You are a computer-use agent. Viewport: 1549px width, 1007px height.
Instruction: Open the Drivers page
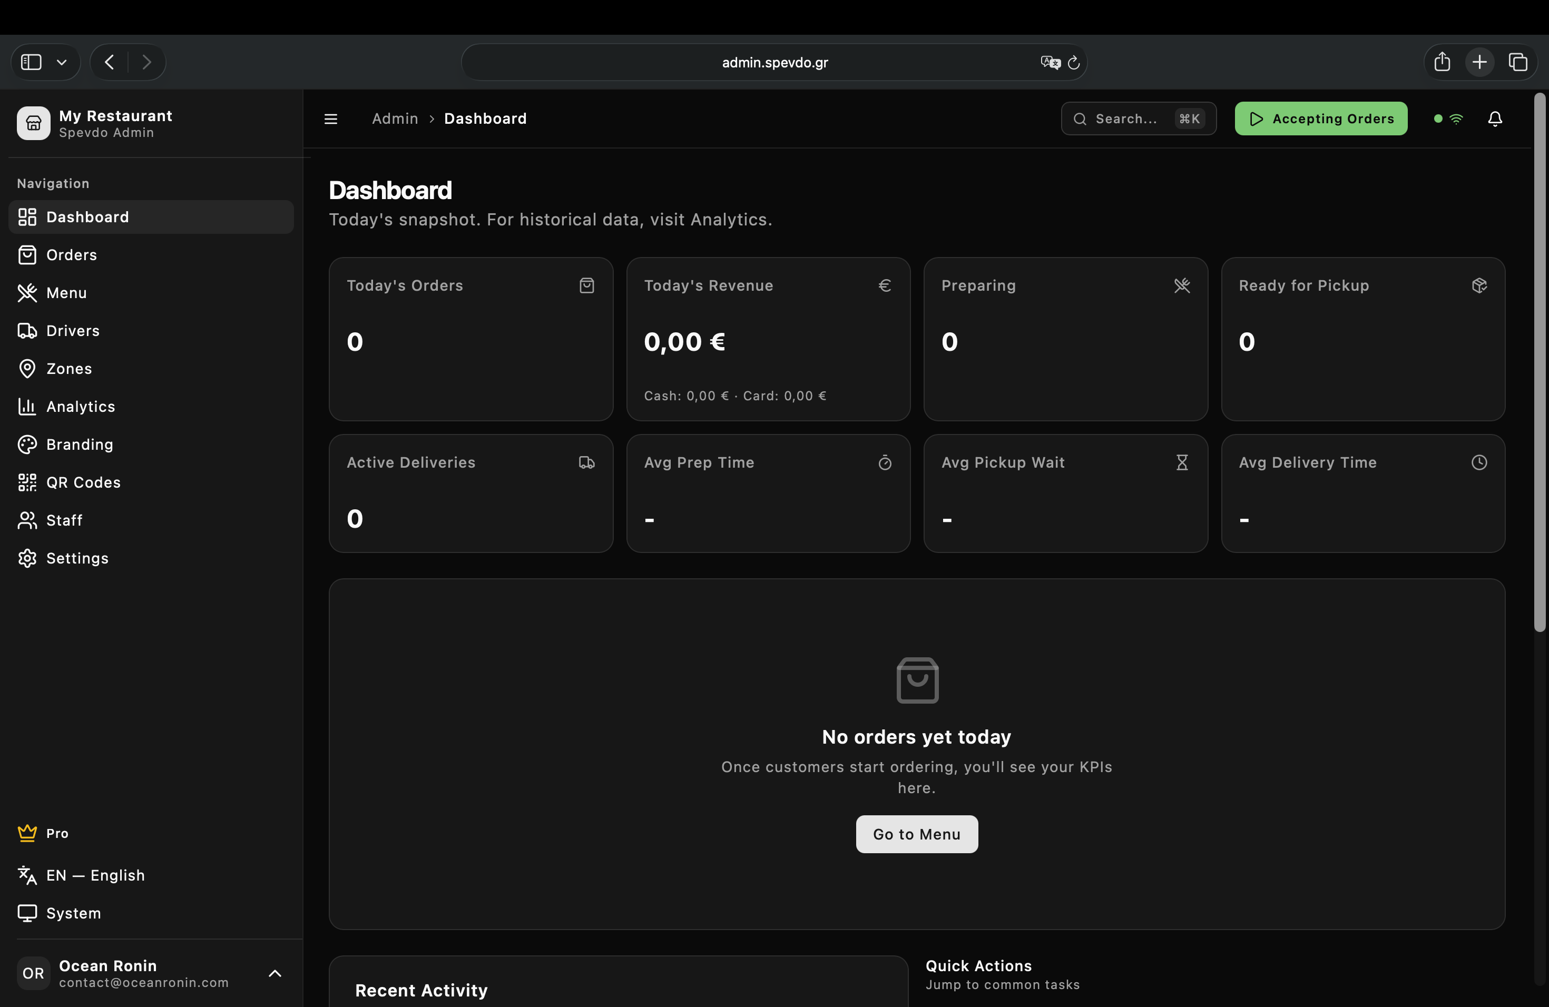[x=73, y=330]
